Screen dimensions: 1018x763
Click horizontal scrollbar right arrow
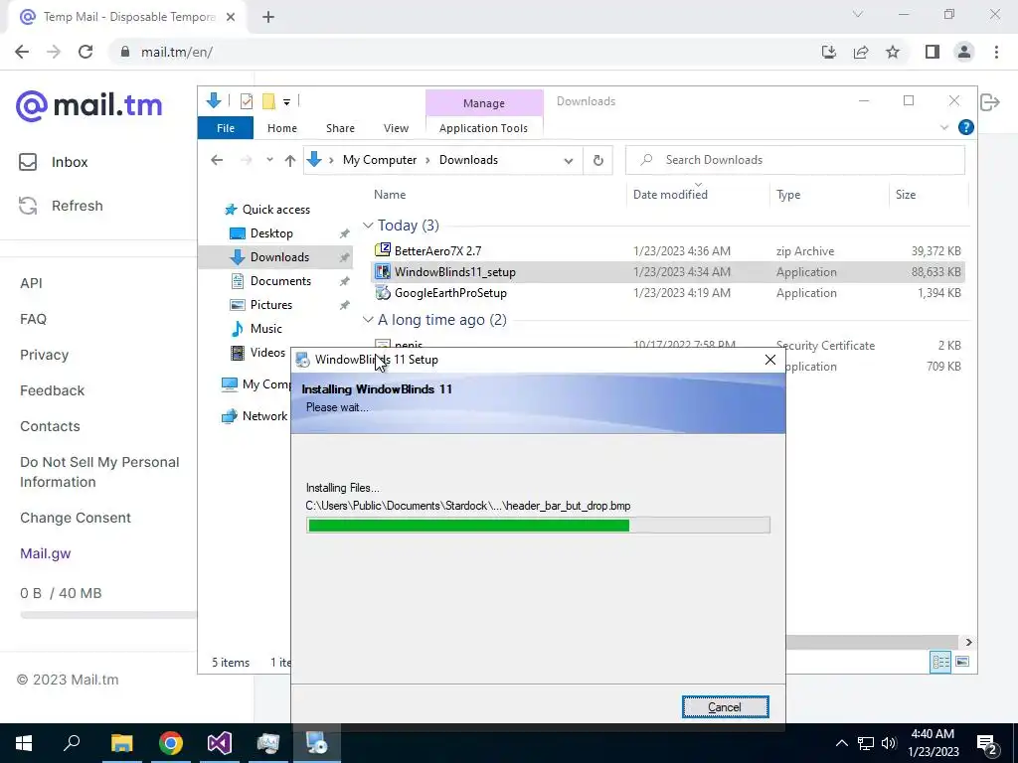pyautogui.click(x=968, y=643)
